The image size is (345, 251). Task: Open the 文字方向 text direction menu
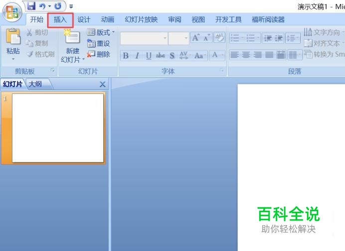coord(324,32)
